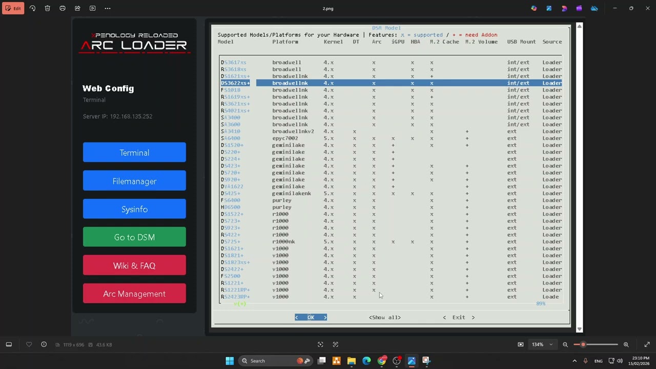Image resolution: width=656 pixels, height=369 pixels.
Task: Adjust the zoom slider handle
Action: click(583, 344)
